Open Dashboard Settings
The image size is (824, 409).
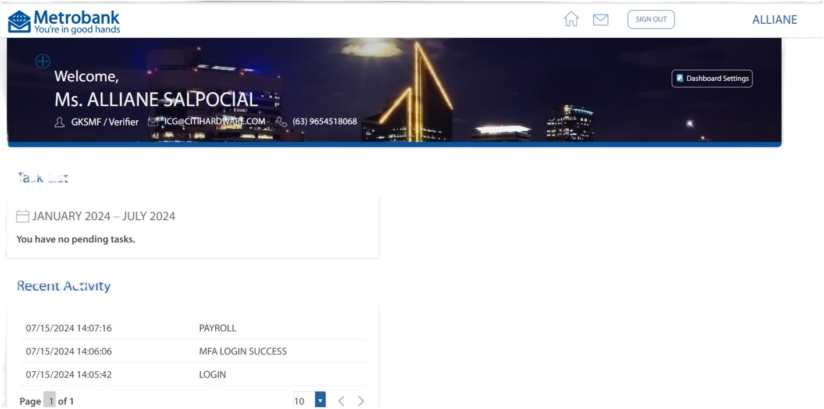pyautogui.click(x=712, y=78)
